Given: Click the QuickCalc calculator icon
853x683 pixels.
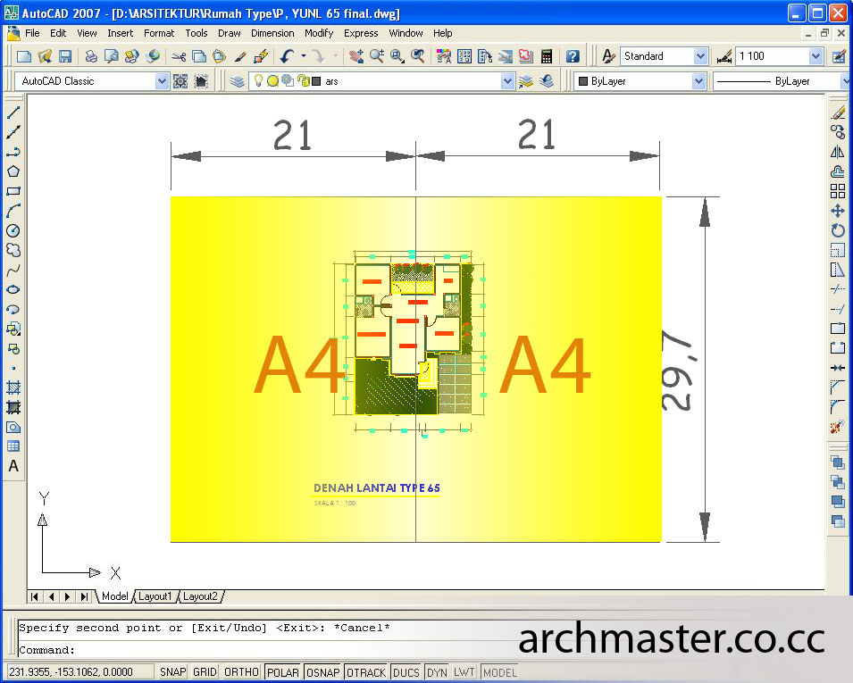Looking at the screenshot, I should [547, 57].
